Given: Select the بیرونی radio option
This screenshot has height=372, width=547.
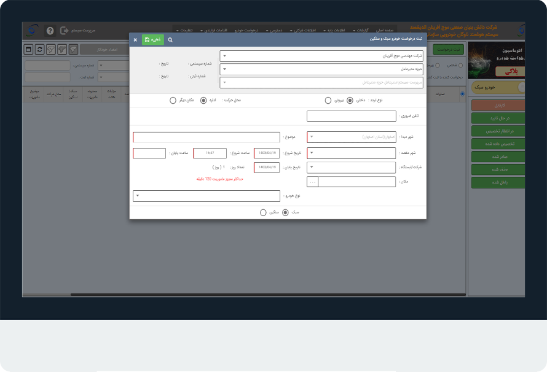Looking at the screenshot, I should click(x=328, y=100).
